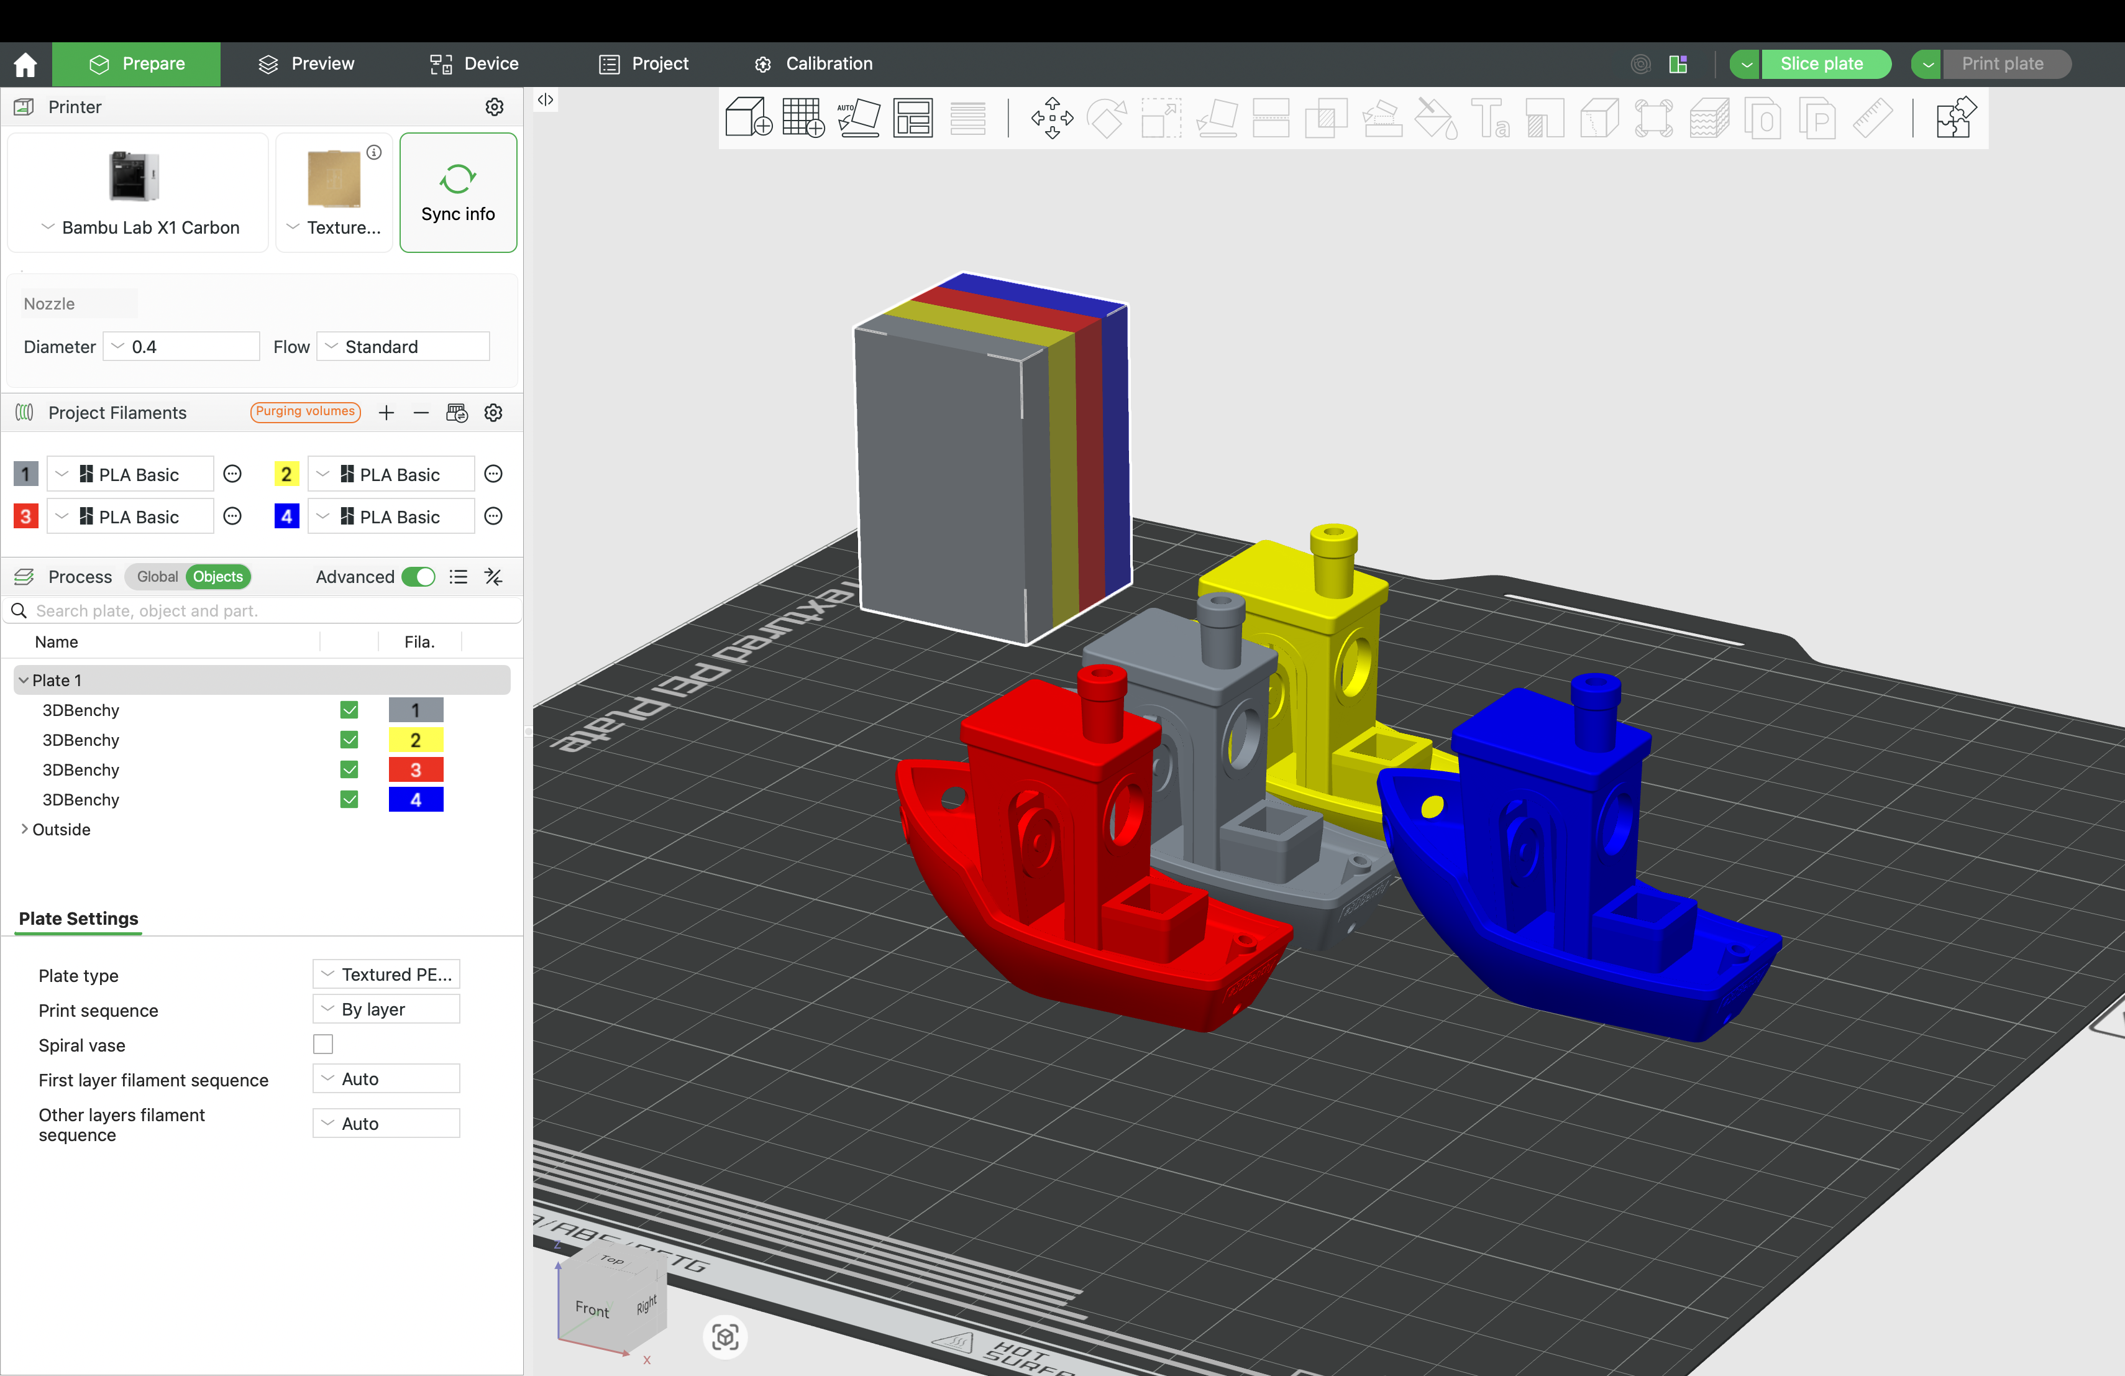Open the Assembly view puzzle icon
Viewport: 2125px width, 1376px height.
pyautogui.click(x=1955, y=118)
